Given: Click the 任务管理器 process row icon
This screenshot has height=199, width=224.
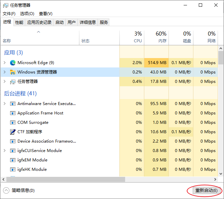Looking at the screenshot, I should point(13,82).
